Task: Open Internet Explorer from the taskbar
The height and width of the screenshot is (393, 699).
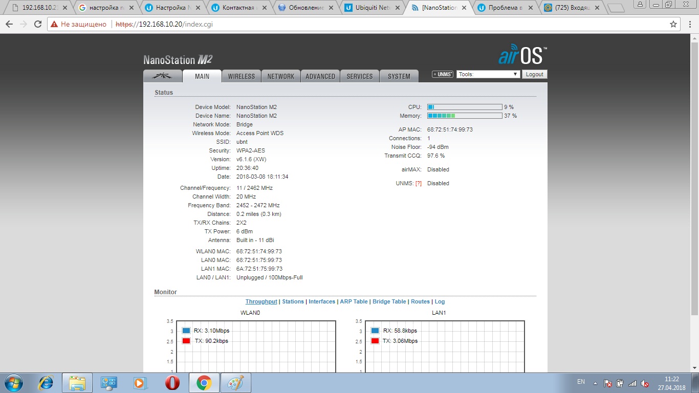Action: 47,382
